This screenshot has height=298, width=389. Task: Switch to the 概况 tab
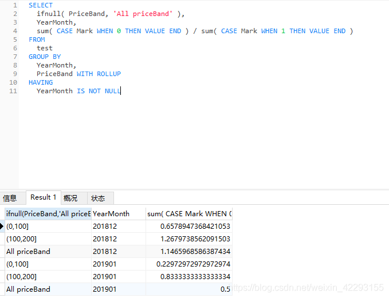(x=70, y=198)
